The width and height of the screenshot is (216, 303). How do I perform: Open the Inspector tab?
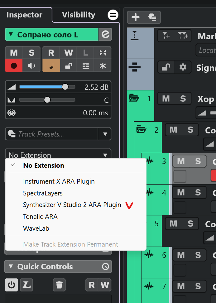[x=24, y=15]
